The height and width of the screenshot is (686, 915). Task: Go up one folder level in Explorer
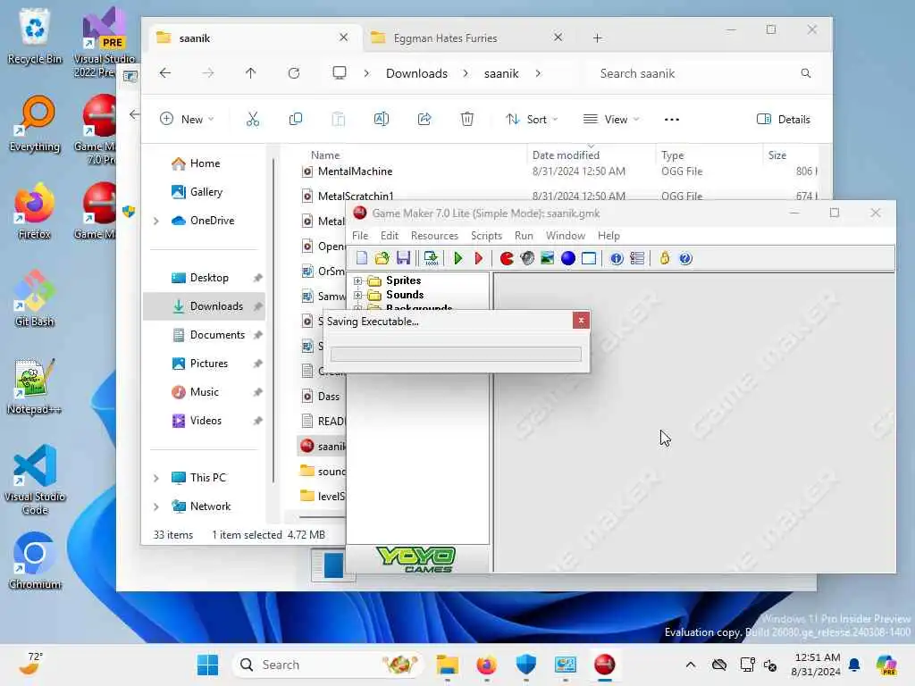(x=251, y=73)
